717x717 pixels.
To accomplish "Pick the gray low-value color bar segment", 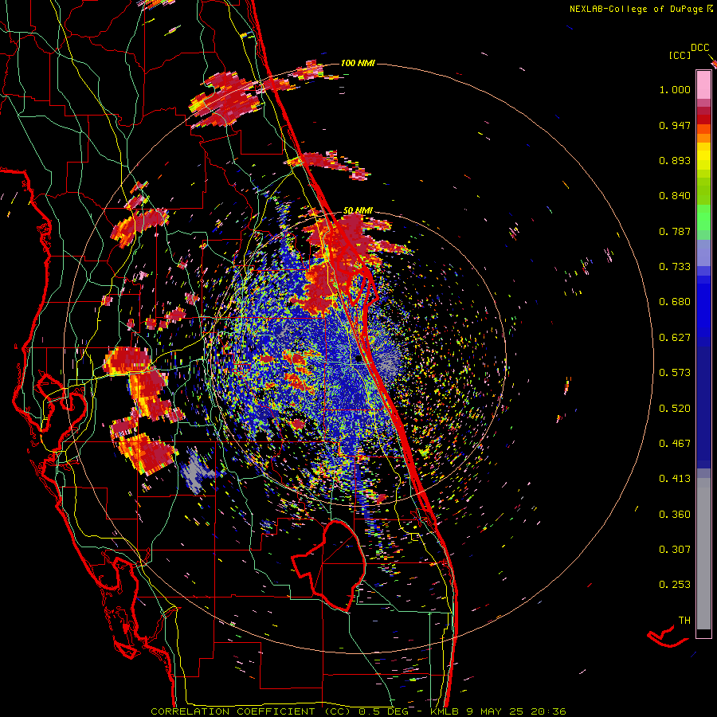I will pos(703,554).
